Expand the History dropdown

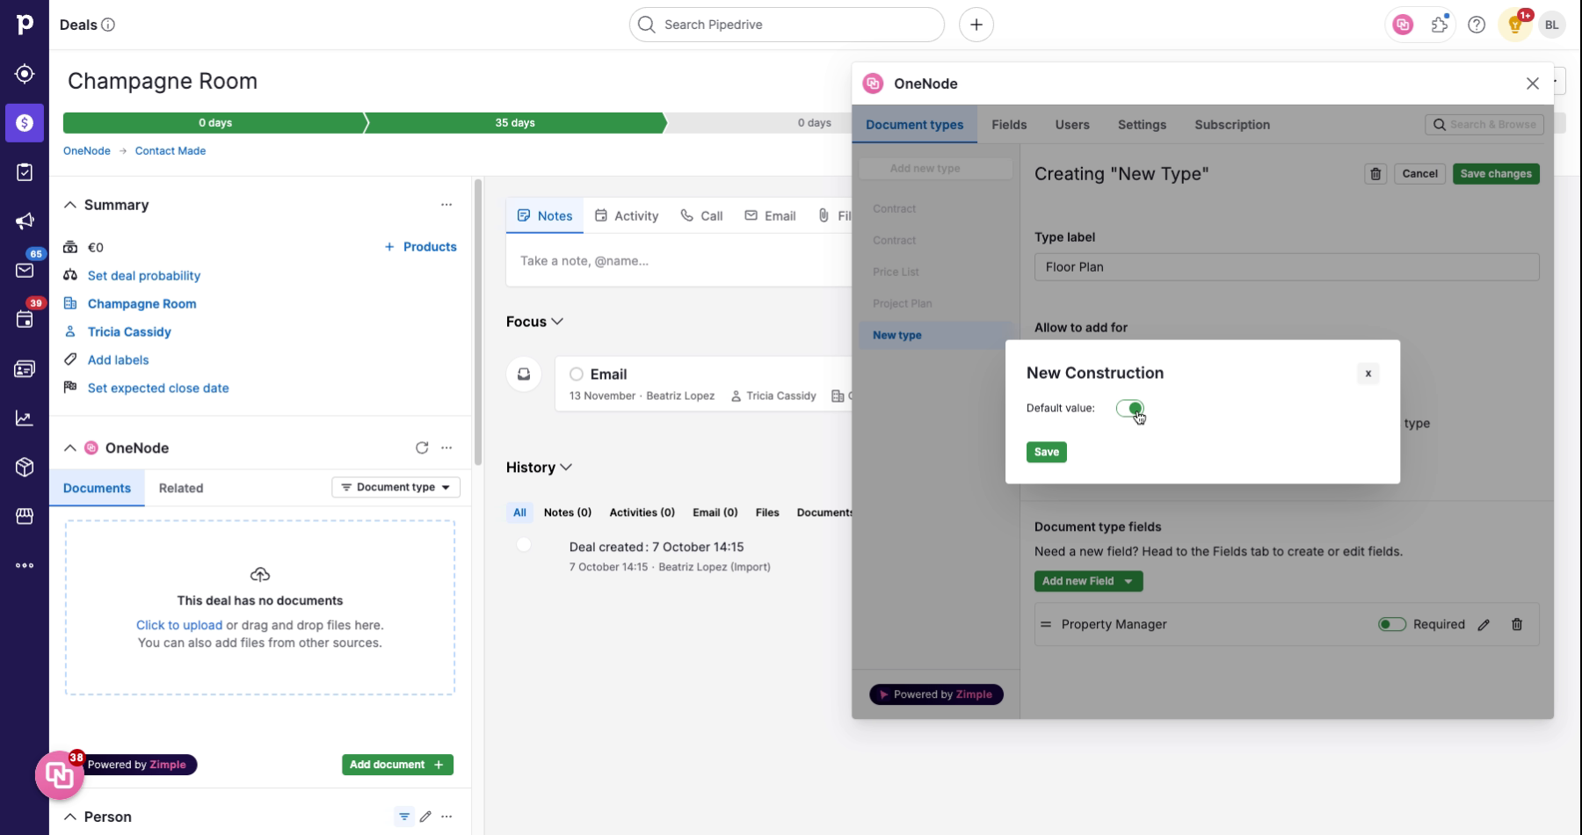tap(540, 468)
